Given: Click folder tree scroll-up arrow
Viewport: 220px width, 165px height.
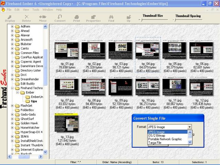Looking at the screenshot, I should 45,26.
